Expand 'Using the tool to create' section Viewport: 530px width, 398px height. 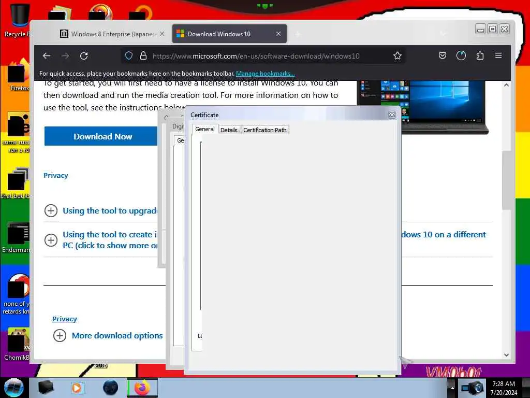[51, 240]
